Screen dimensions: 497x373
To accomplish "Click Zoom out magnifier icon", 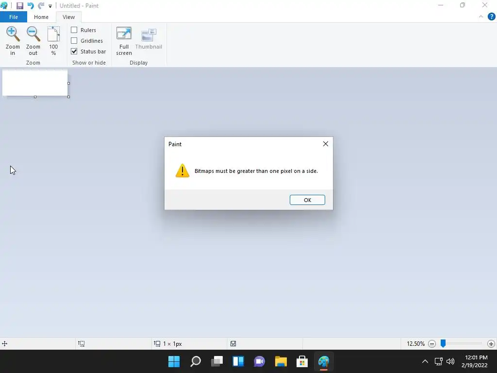I will tap(33, 34).
